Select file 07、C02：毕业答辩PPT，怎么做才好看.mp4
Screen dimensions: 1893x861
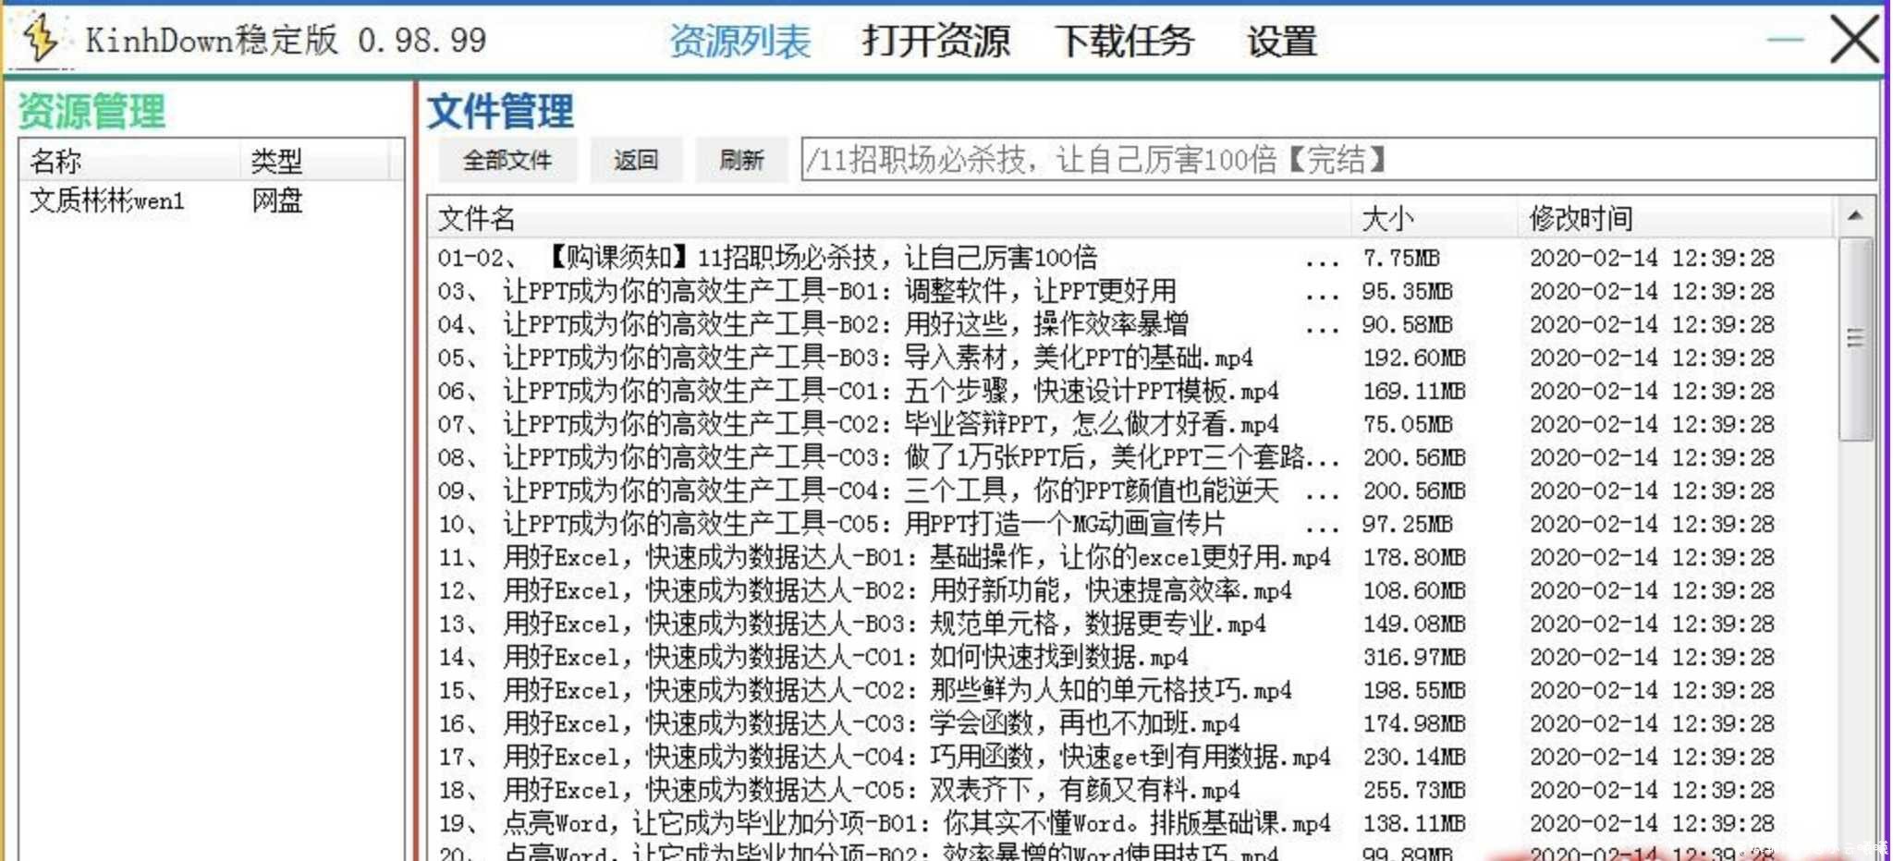tap(1132, 424)
